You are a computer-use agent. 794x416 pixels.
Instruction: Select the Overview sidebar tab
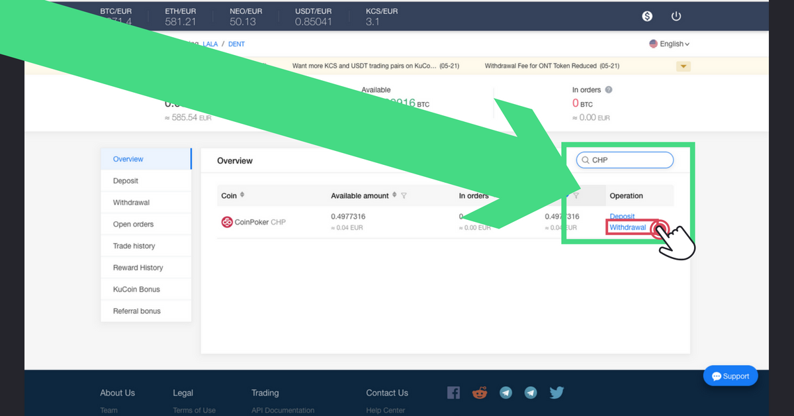(x=146, y=159)
